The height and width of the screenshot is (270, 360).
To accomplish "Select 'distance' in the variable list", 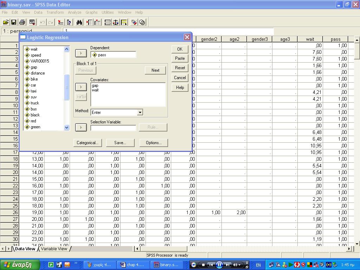I will click(x=37, y=73).
